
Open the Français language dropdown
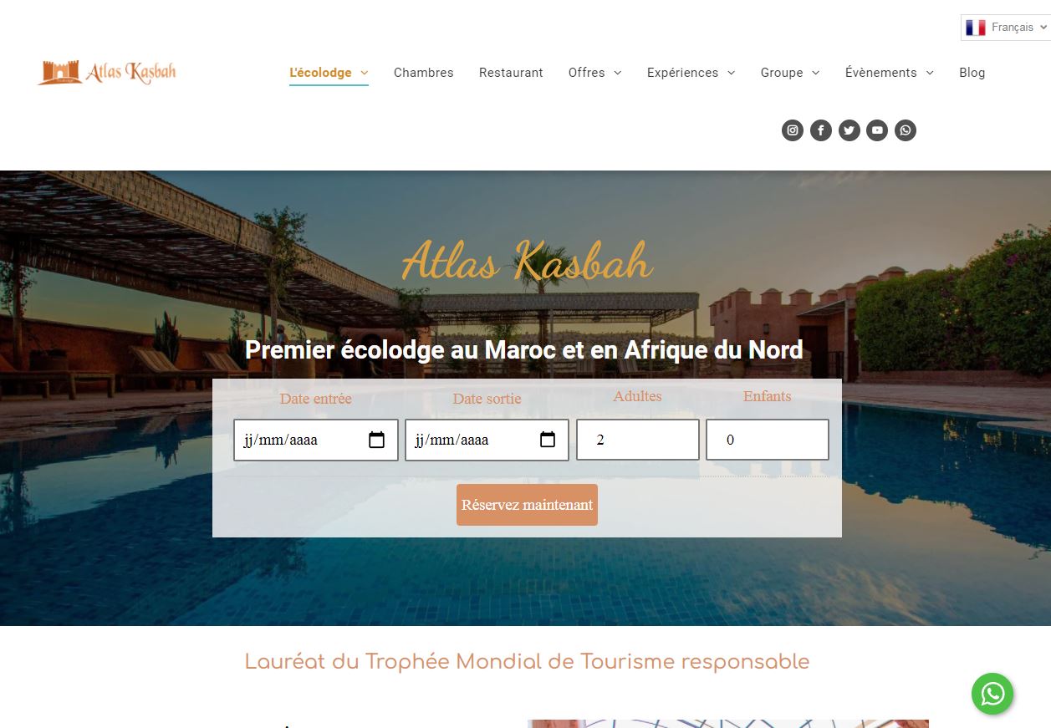tap(1006, 28)
